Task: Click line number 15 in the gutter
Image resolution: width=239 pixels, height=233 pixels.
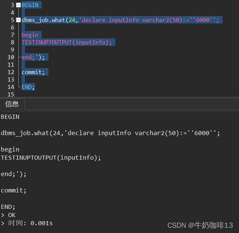Action: pos(11,95)
